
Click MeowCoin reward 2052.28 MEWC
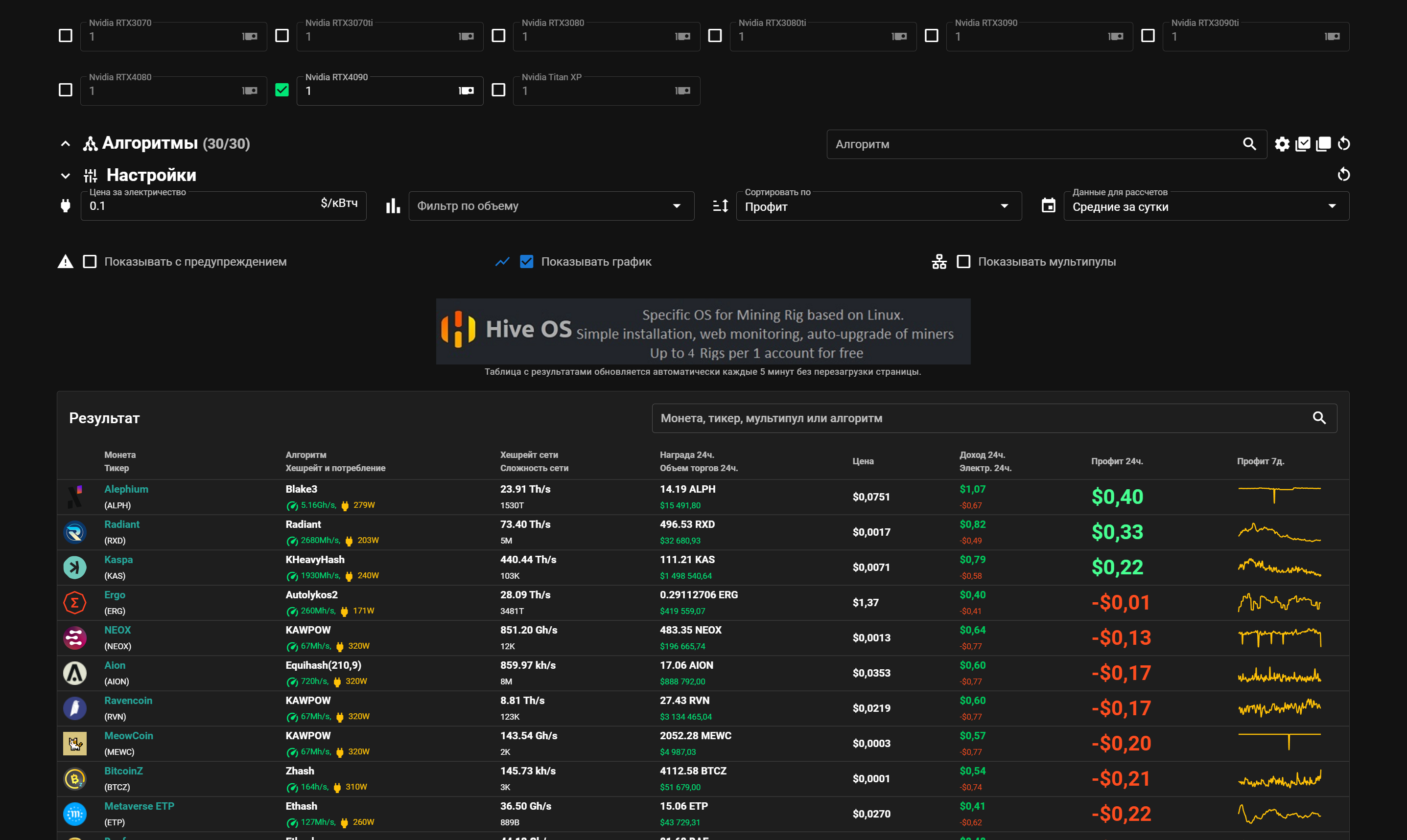695,736
